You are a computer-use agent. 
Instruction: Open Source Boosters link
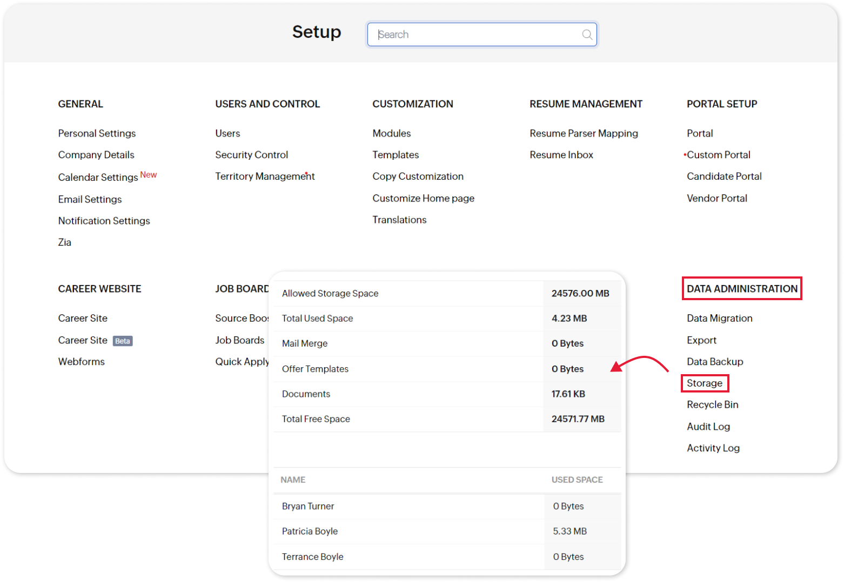pos(242,319)
